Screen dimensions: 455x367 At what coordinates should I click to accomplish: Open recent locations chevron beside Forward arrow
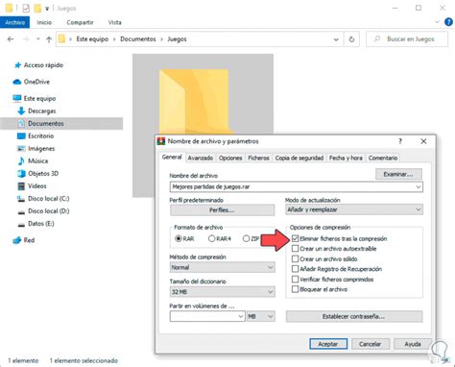(x=38, y=39)
